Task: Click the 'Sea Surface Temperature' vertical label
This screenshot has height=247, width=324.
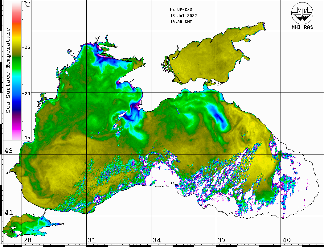Action: coord(8,71)
